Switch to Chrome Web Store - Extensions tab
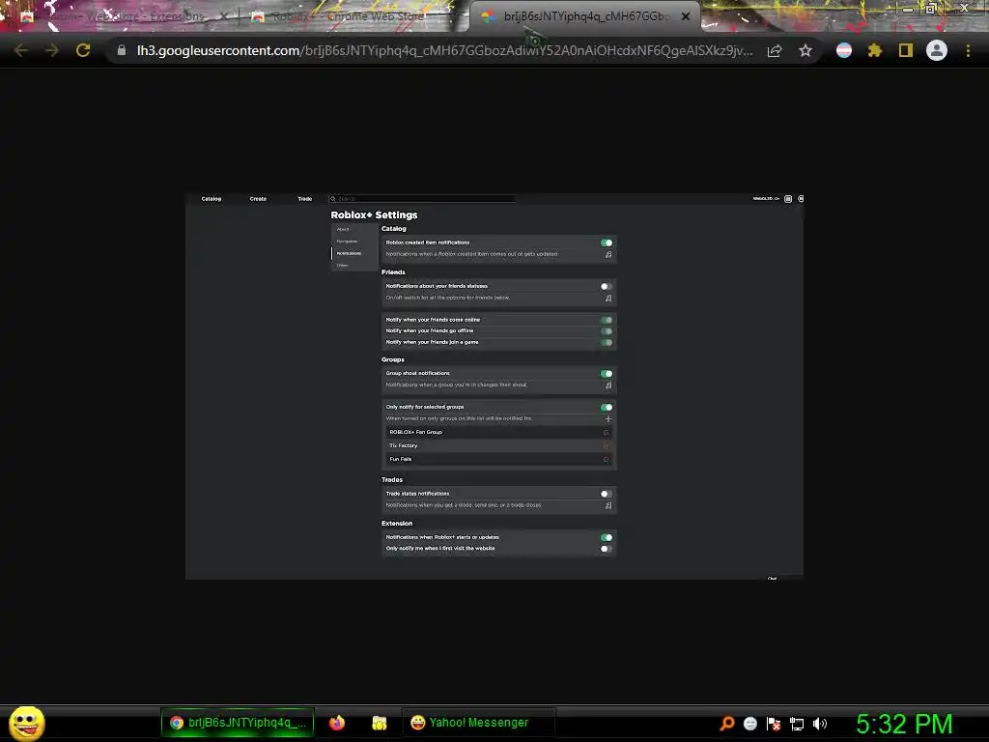989x742 pixels. pyautogui.click(x=125, y=16)
